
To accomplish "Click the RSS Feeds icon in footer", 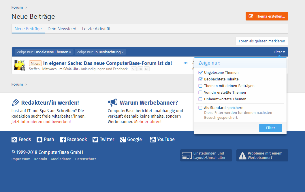I will (x=14, y=140).
